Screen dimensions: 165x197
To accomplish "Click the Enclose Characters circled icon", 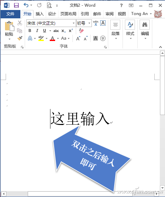I will point(103,38).
